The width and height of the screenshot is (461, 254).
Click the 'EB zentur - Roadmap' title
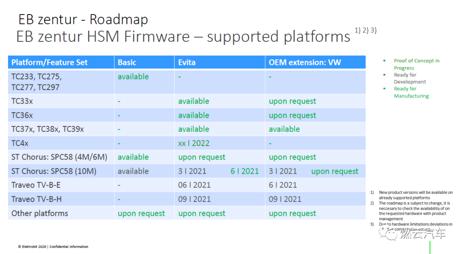(x=83, y=19)
